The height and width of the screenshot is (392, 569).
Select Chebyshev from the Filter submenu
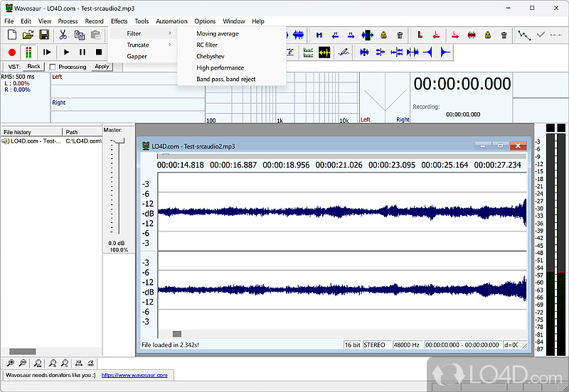(x=210, y=56)
